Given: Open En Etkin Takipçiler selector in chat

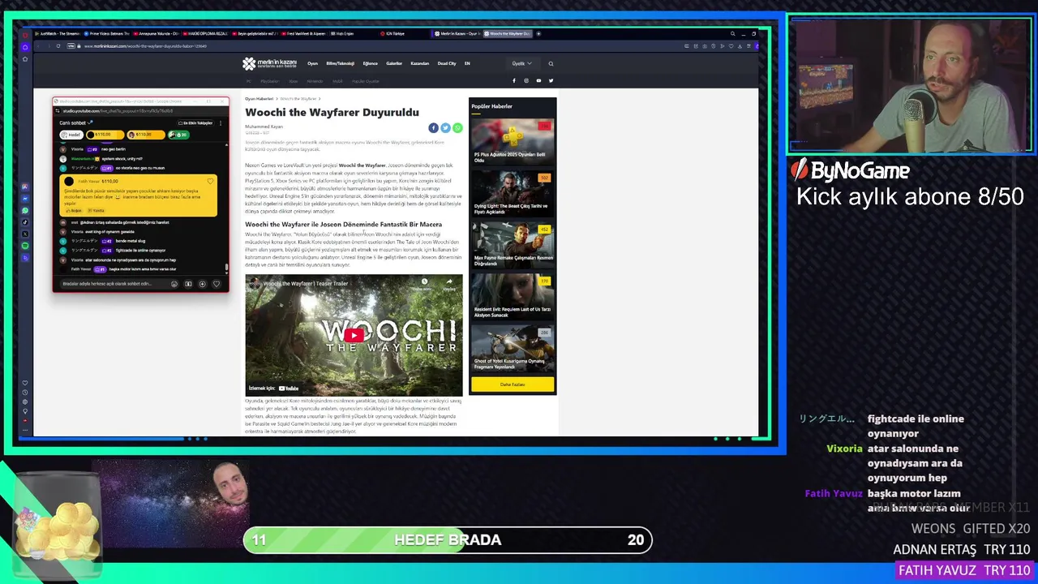Looking at the screenshot, I should click(x=195, y=123).
